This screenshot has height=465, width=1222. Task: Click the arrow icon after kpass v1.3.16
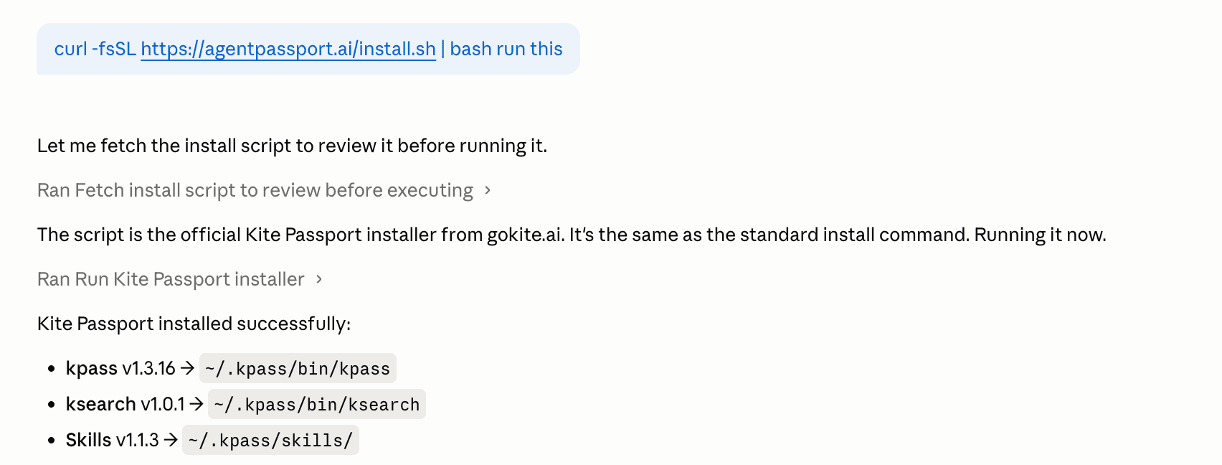187,368
